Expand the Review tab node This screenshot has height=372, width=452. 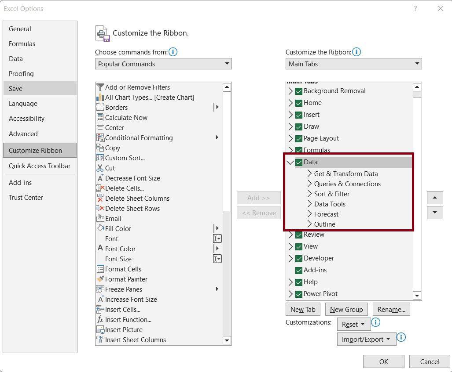tap(290, 235)
